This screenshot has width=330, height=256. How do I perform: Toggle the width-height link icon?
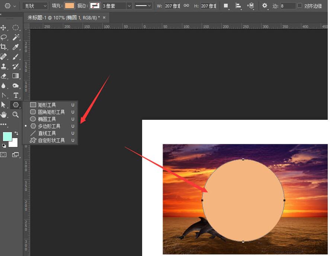coord(186,6)
